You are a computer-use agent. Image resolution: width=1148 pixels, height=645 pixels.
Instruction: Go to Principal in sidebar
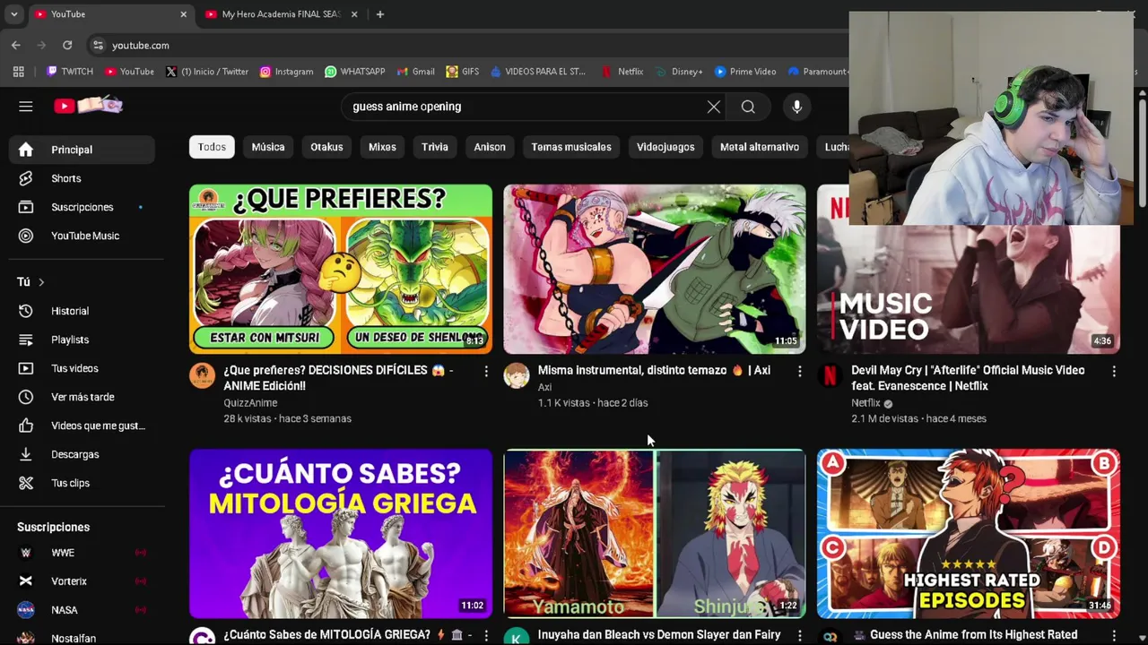point(82,150)
